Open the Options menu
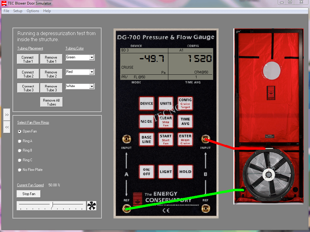This screenshot has width=310, height=232. tap(33, 11)
